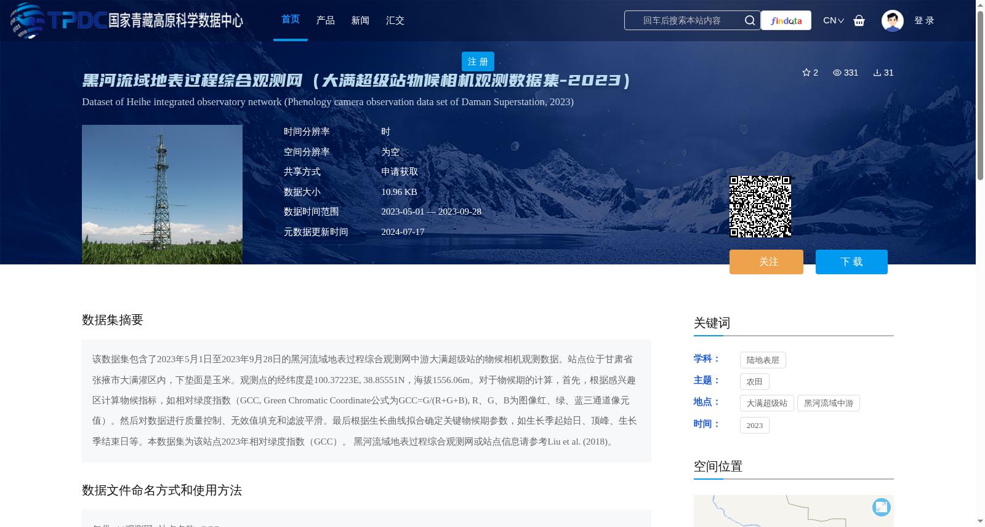The height and width of the screenshot is (527, 985).
Task: Click the 关键词 section heading
Action: pos(712,323)
